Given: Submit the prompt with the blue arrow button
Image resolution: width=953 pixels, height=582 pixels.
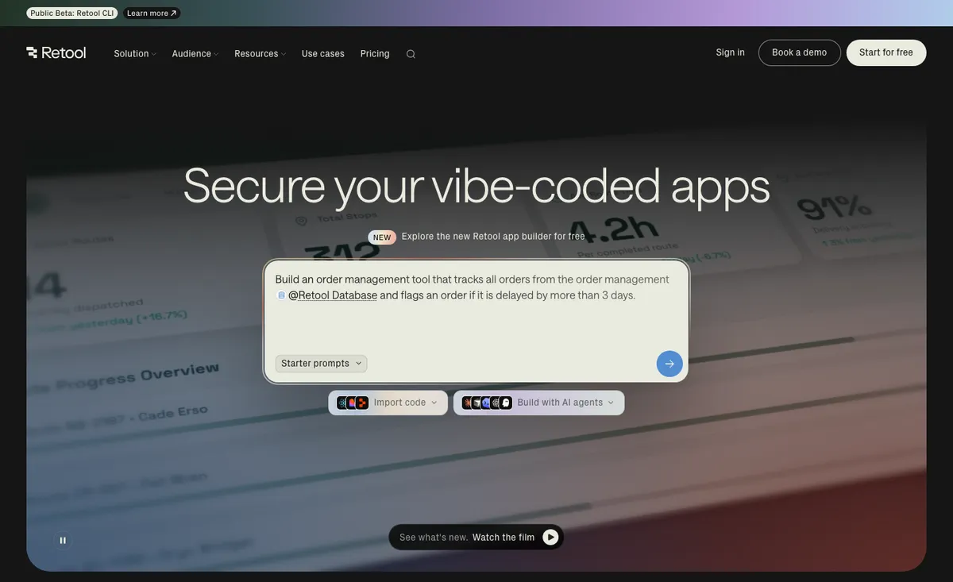Looking at the screenshot, I should pos(669,364).
